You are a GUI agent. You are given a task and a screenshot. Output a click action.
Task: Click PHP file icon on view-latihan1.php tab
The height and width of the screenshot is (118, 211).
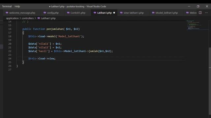121,13
